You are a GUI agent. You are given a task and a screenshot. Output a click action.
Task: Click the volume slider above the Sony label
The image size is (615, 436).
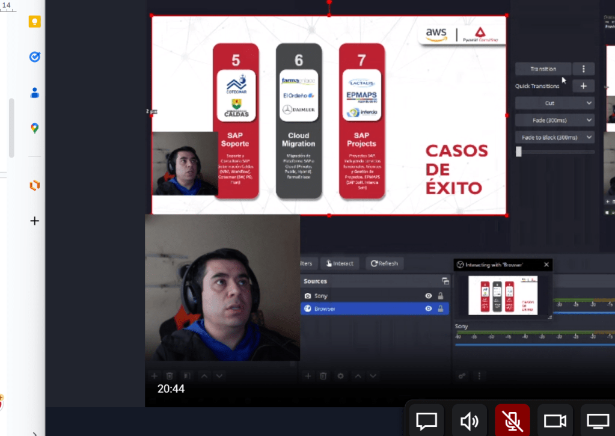584,313
